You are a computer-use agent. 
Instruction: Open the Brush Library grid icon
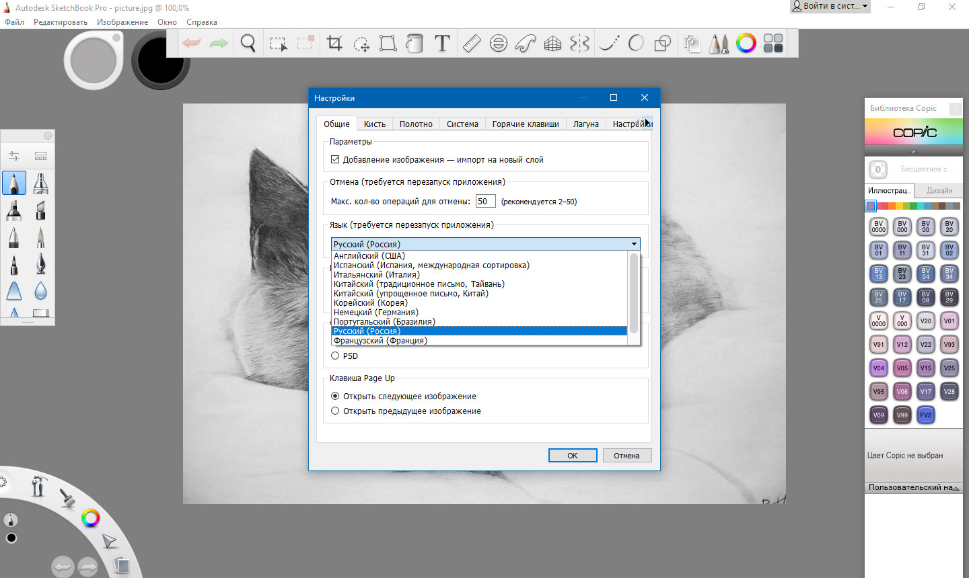41,156
